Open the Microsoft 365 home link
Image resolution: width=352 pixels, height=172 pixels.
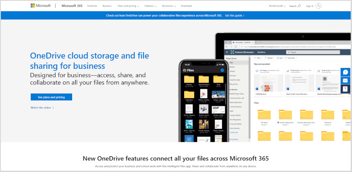[x=72, y=6]
